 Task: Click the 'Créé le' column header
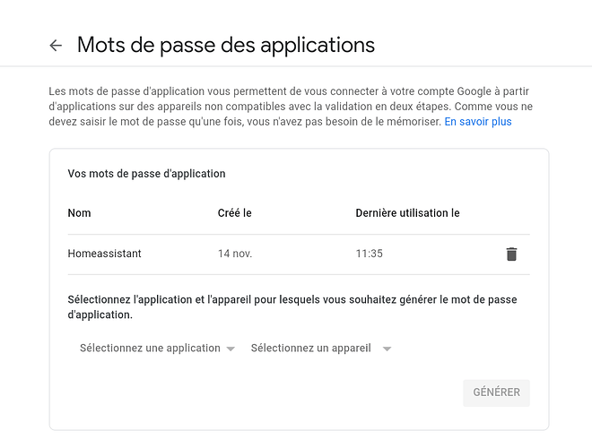click(234, 213)
